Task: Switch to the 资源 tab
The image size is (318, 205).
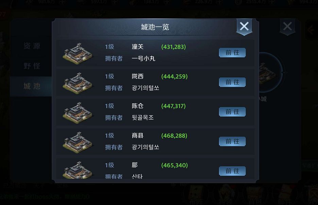Action: tap(32, 46)
